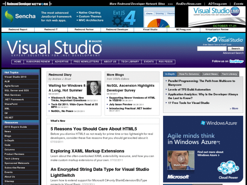The image size is (247, 185).
Task: Open Sitemap in Resources sidebar
Action: (x=21, y=181)
